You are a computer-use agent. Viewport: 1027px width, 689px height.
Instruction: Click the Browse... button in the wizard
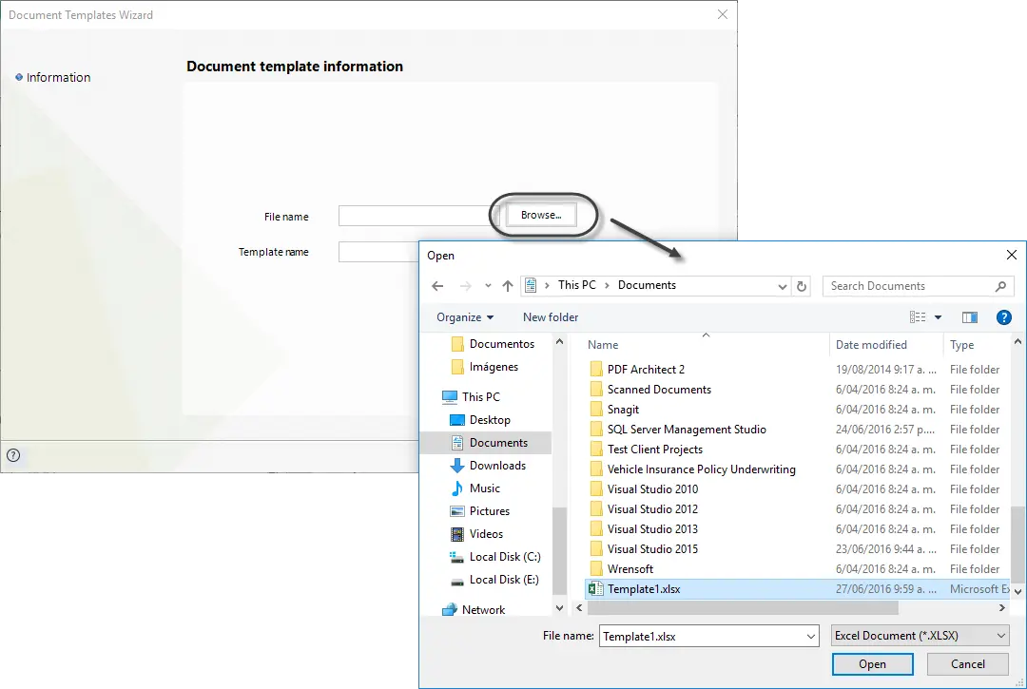[x=541, y=215]
